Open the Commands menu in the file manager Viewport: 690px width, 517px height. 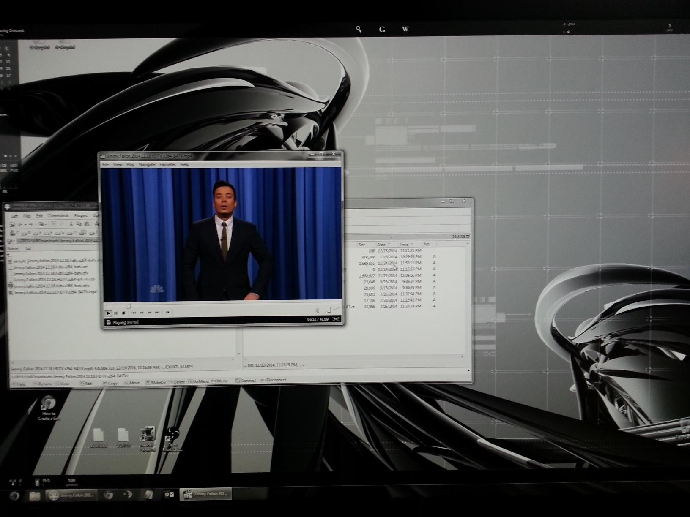58,215
